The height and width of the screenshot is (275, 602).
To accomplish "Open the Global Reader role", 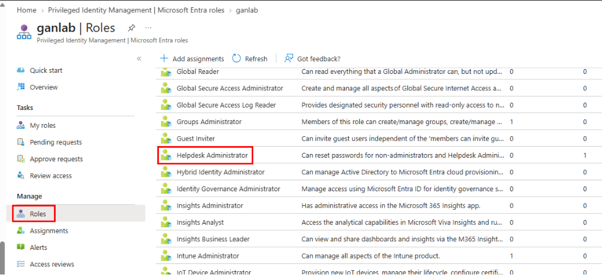I will [198, 71].
